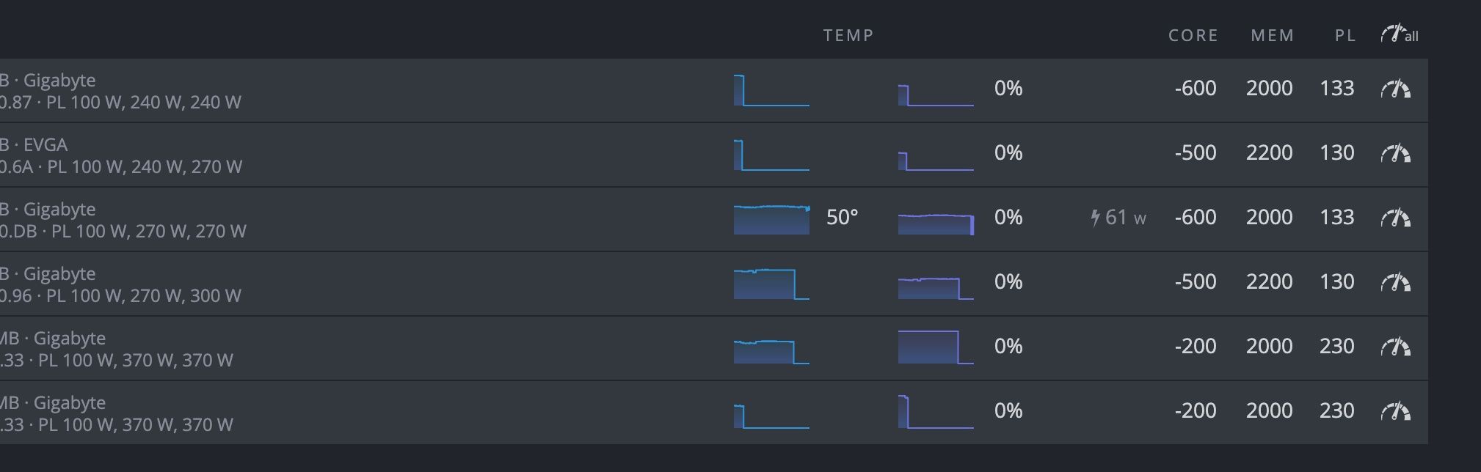The height and width of the screenshot is (472, 1481).
Task: Open overclock settings in the last GPU row
Action: (1395, 411)
